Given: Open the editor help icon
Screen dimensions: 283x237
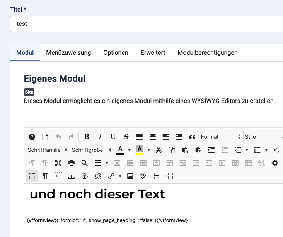Looking at the screenshot, I should click(32, 137).
